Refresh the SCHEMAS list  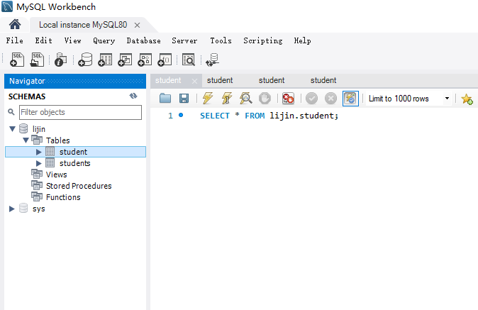click(x=133, y=96)
